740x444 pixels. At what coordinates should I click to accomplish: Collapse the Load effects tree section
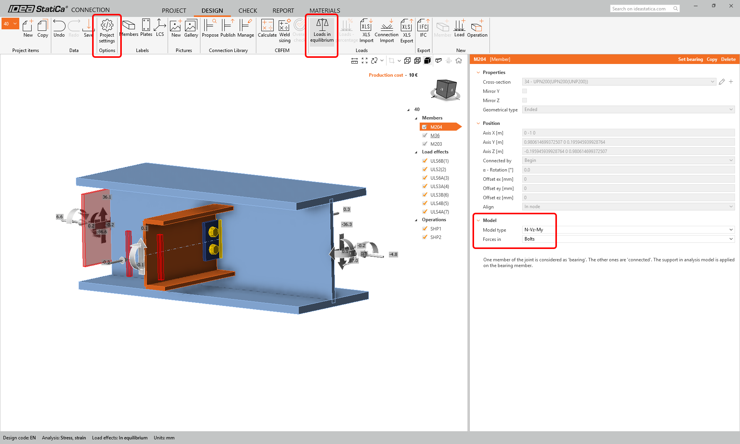point(416,152)
